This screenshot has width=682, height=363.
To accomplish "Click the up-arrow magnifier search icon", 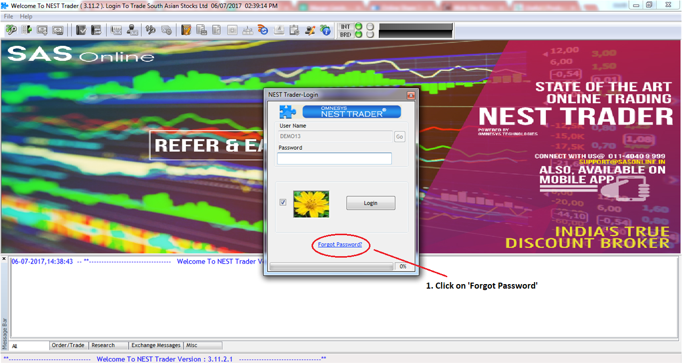I will click(x=150, y=30).
